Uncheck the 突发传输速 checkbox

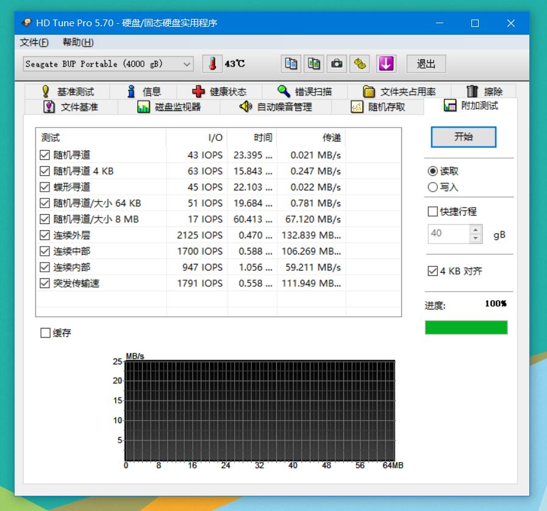[x=45, y=283]
